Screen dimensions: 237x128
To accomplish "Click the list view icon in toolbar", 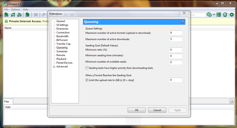I will [x=219, y=15].
